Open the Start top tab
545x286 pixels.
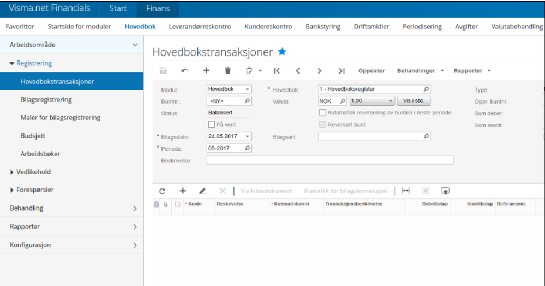point(118,9)
